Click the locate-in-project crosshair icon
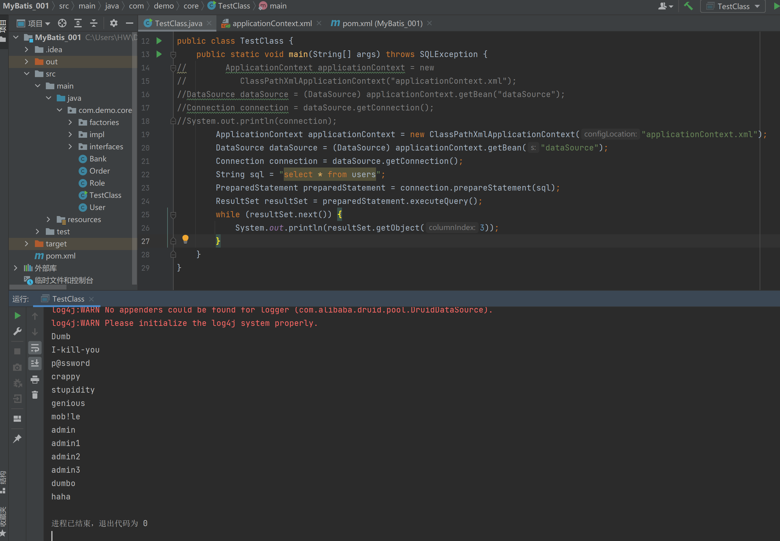Screen dimensions: 780x541 tap(62, 23)
